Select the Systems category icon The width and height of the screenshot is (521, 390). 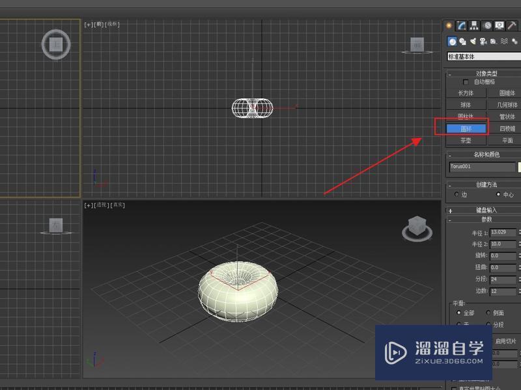[x=514, y=42]
